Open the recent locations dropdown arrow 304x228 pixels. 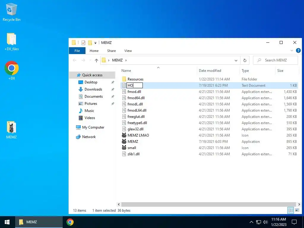(x=90, y=60)
